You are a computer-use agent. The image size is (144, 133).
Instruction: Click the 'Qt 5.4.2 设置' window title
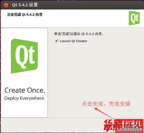25,5
